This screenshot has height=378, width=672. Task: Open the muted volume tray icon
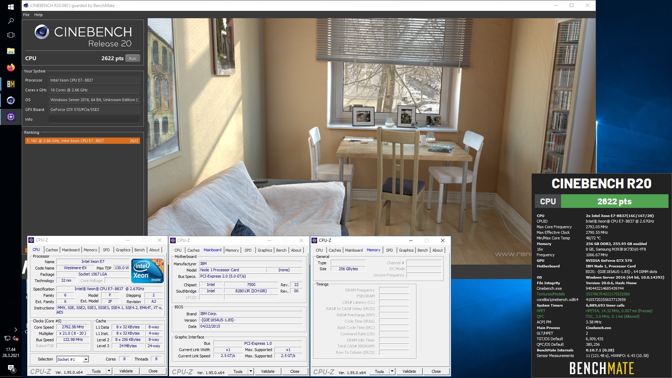[15, 338]
